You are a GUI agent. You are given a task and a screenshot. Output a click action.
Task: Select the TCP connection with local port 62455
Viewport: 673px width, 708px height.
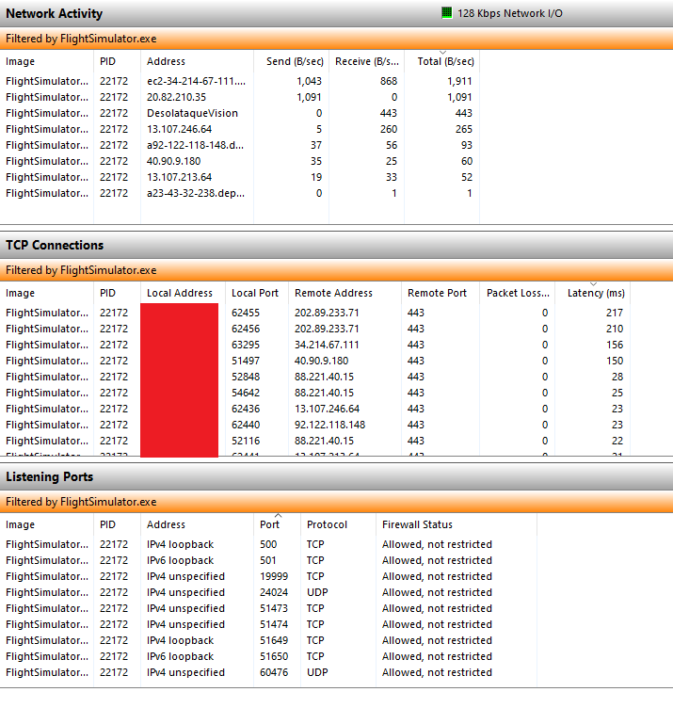(x=248, y=313)
